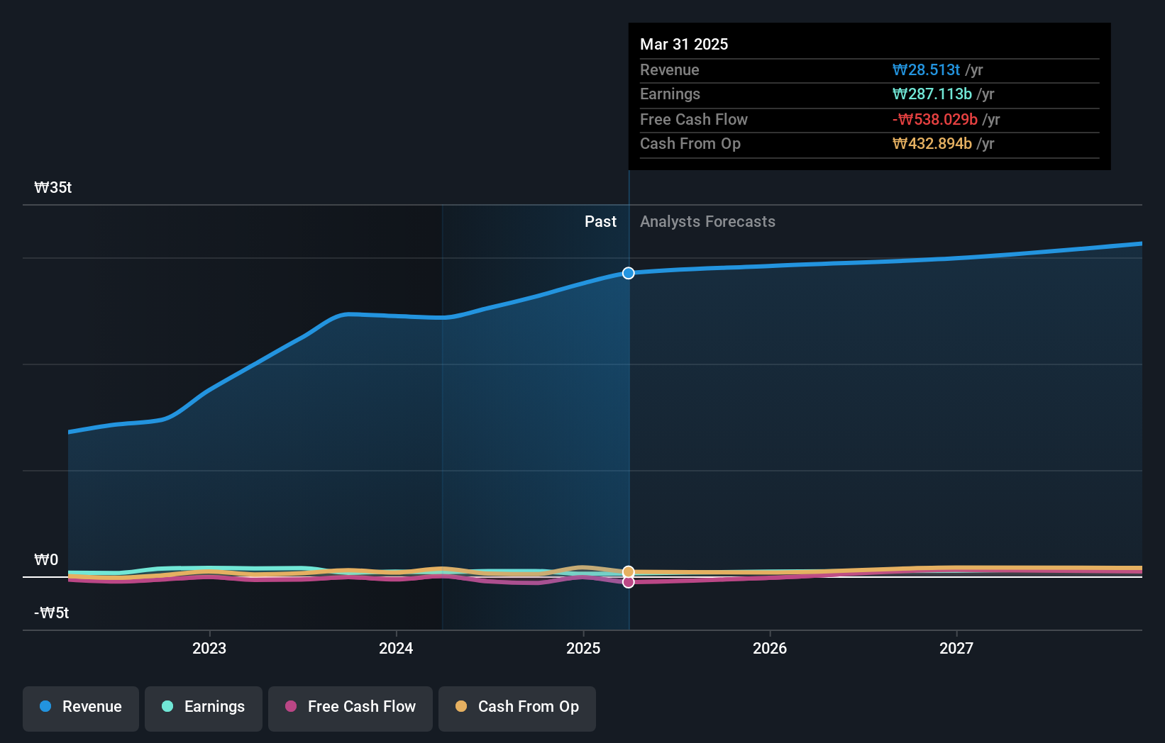
Task: Toggle the Free Cash Flow legend button
Action: click(x=350, y=708)
